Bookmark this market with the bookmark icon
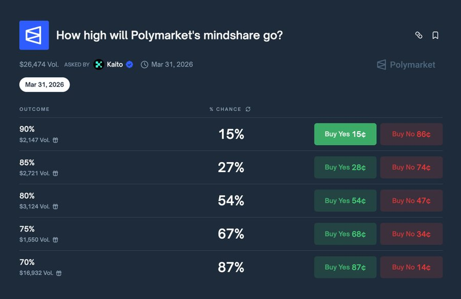The width and height of the screenshot is (461, 299). point(435,35)
